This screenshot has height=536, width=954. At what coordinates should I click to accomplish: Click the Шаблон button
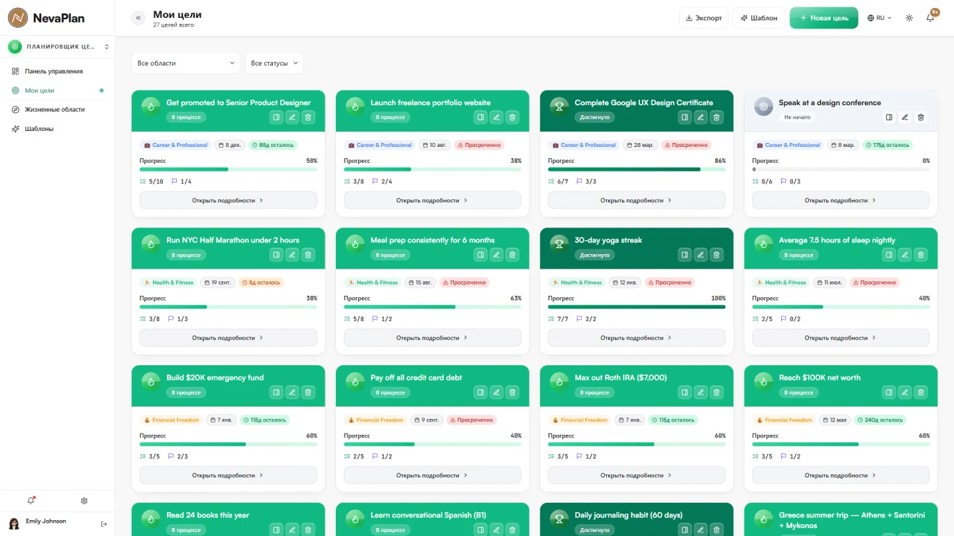[x=759, y=18]
